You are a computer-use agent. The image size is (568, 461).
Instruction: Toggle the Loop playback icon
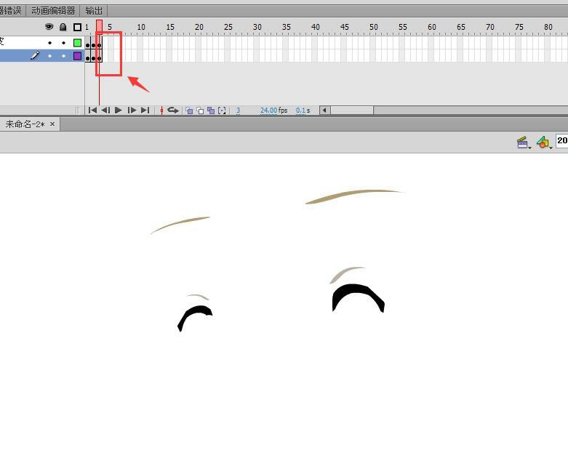(x=173, y=111)
